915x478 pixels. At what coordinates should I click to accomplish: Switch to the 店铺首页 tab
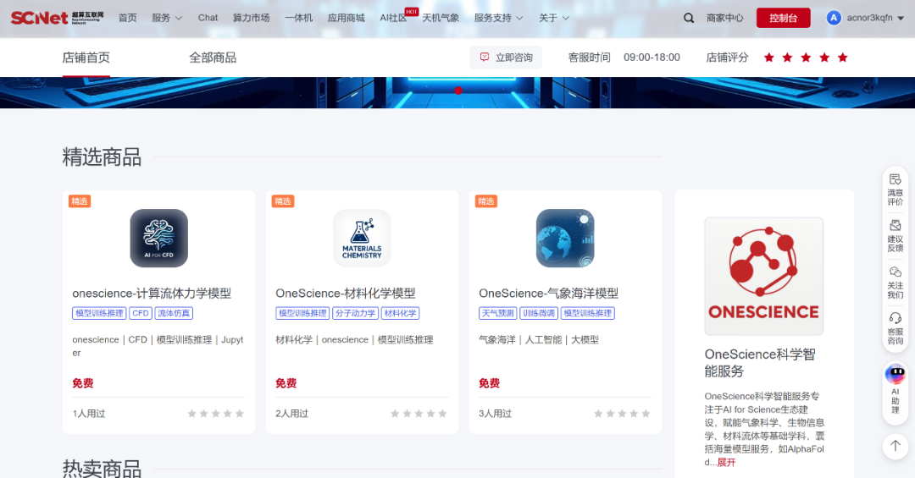[86, 58]
